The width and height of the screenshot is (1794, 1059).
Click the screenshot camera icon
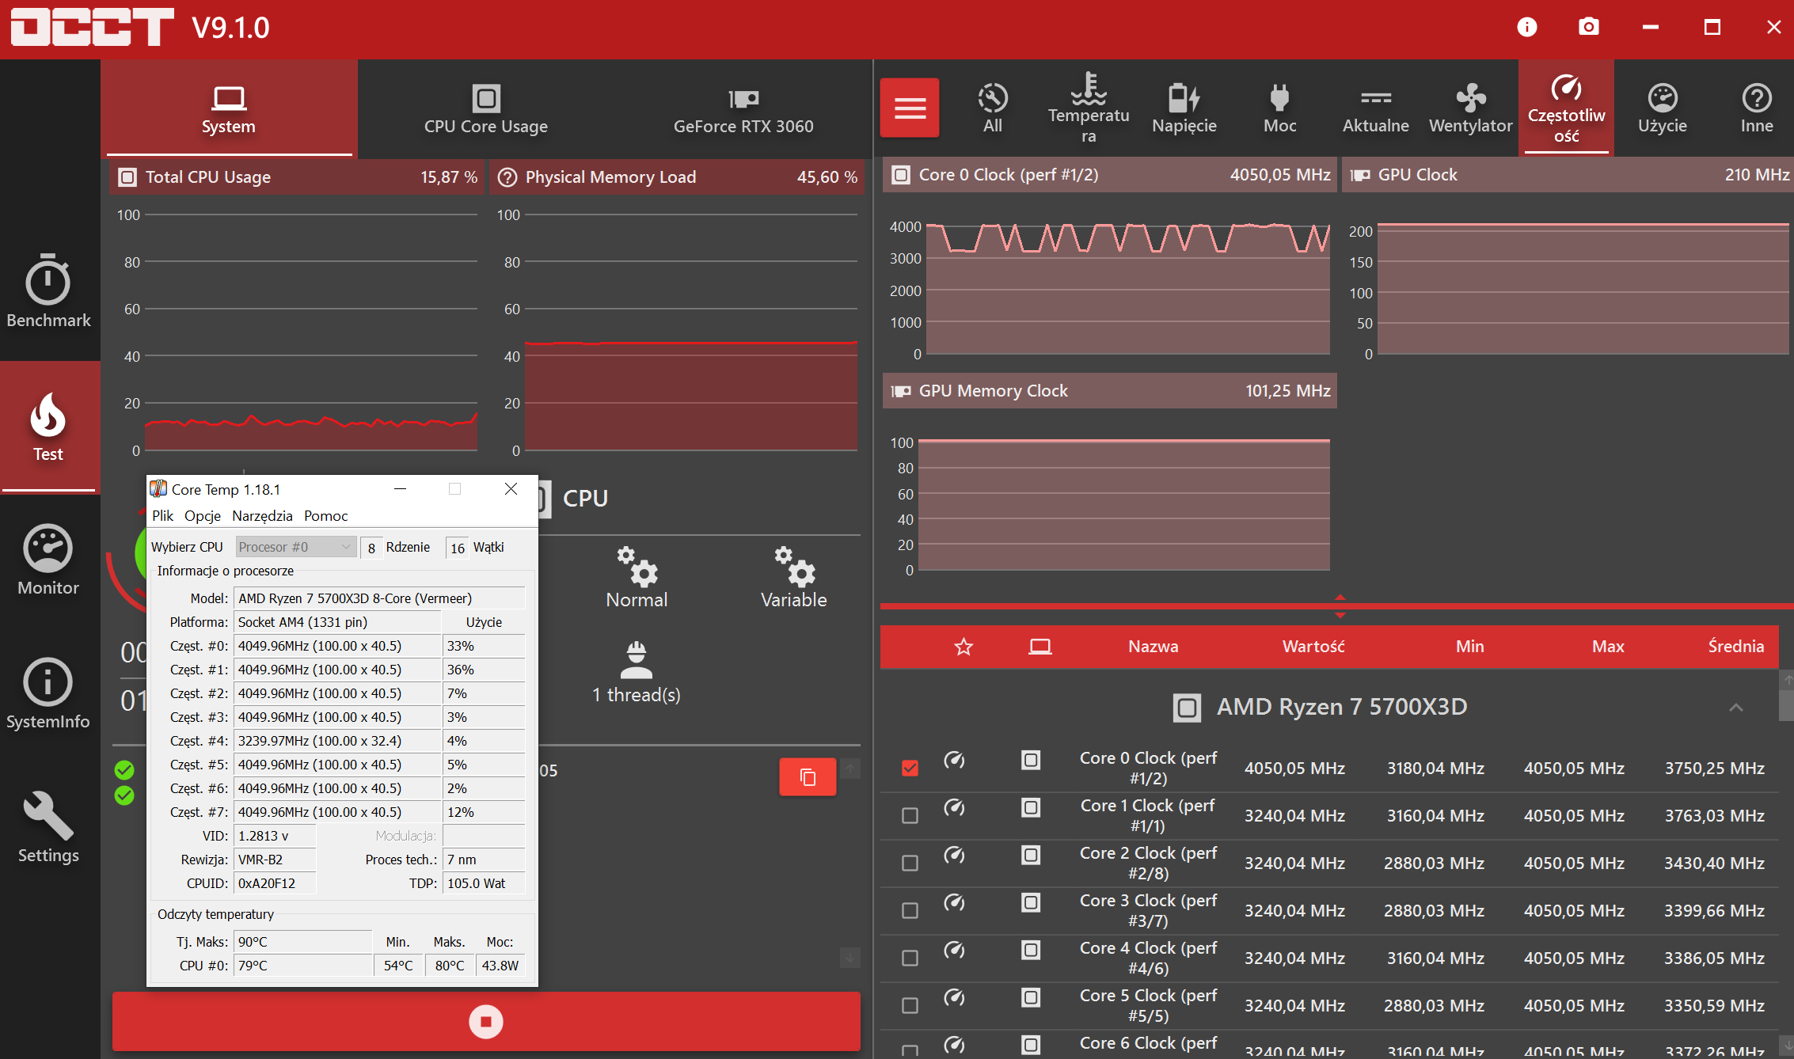coord(1588,28)
